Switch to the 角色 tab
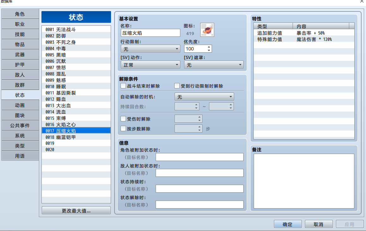 (x=20, y=14)
